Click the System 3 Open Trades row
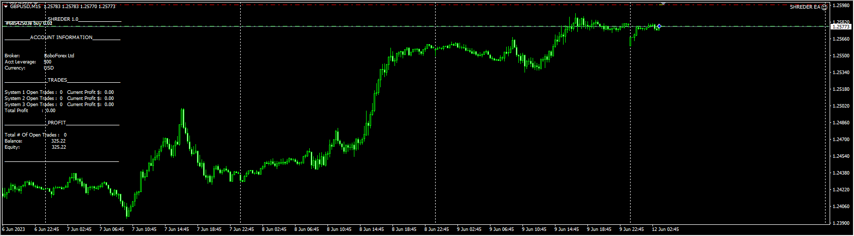Viewport: 854px width, 236px height. pyautogui.click(x=59, y=105)
